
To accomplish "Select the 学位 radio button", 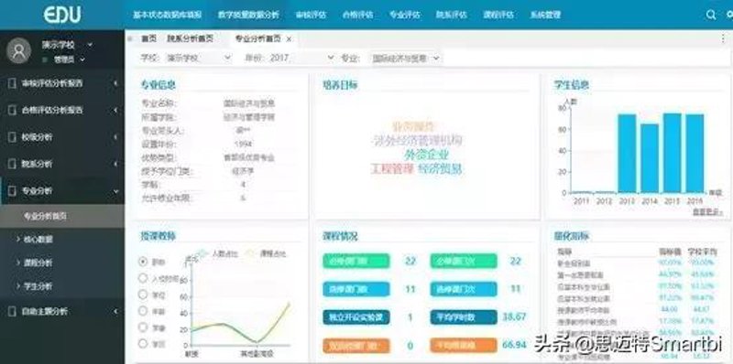I will [143, 294].
